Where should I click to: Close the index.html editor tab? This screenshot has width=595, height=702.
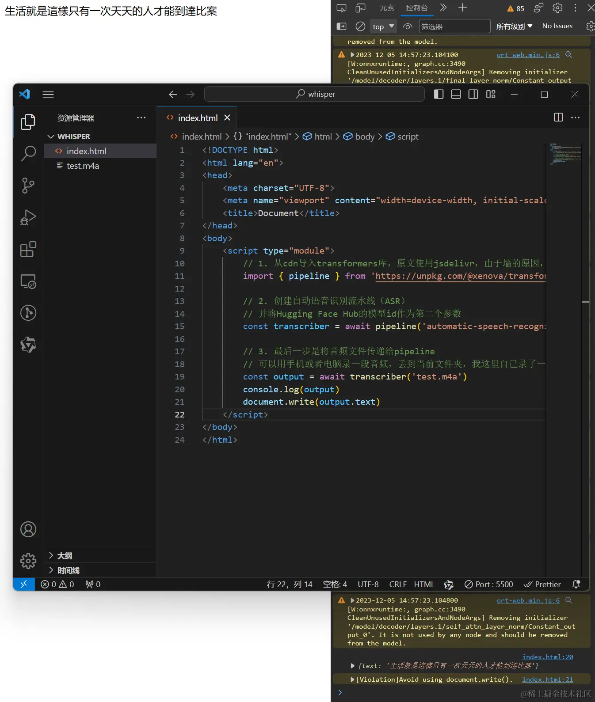point(227,118)
